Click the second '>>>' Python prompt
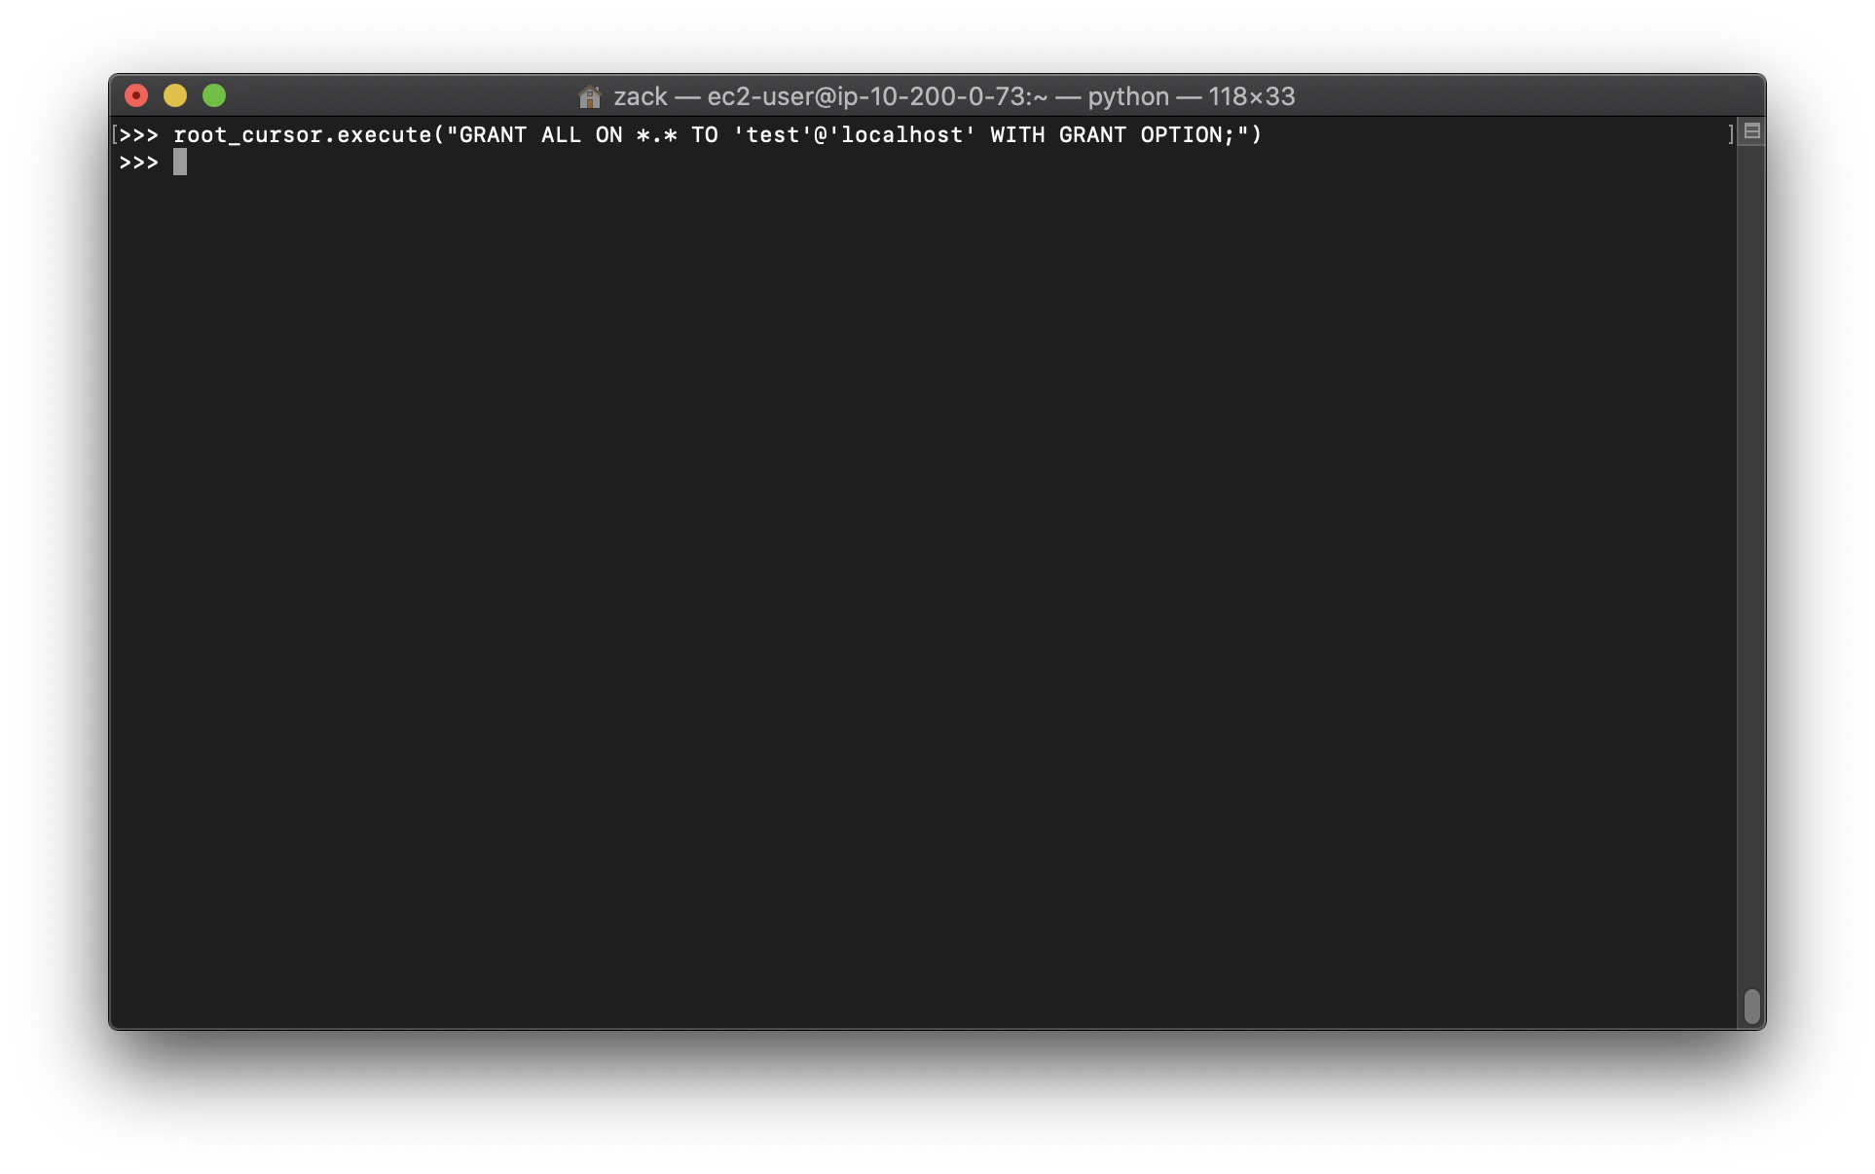1875x1174 pixels. click(138, 163)
